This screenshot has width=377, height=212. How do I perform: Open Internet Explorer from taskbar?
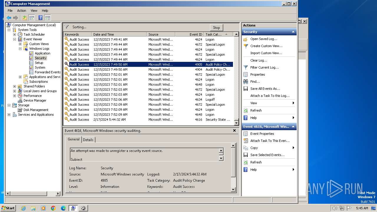[x=23, y=208]
